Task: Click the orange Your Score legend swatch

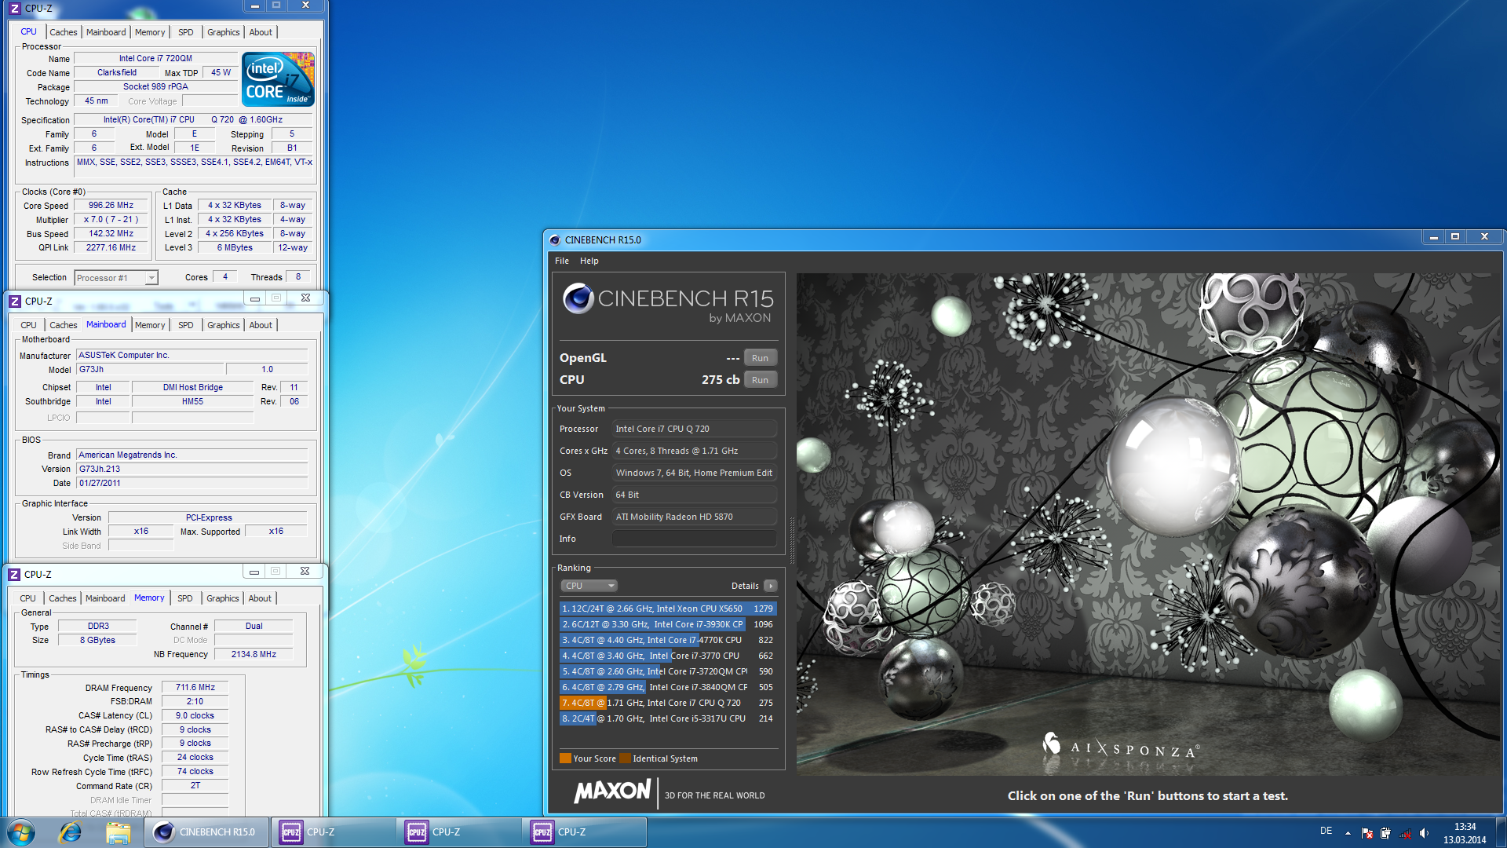Action: click(x=565, y=758)
